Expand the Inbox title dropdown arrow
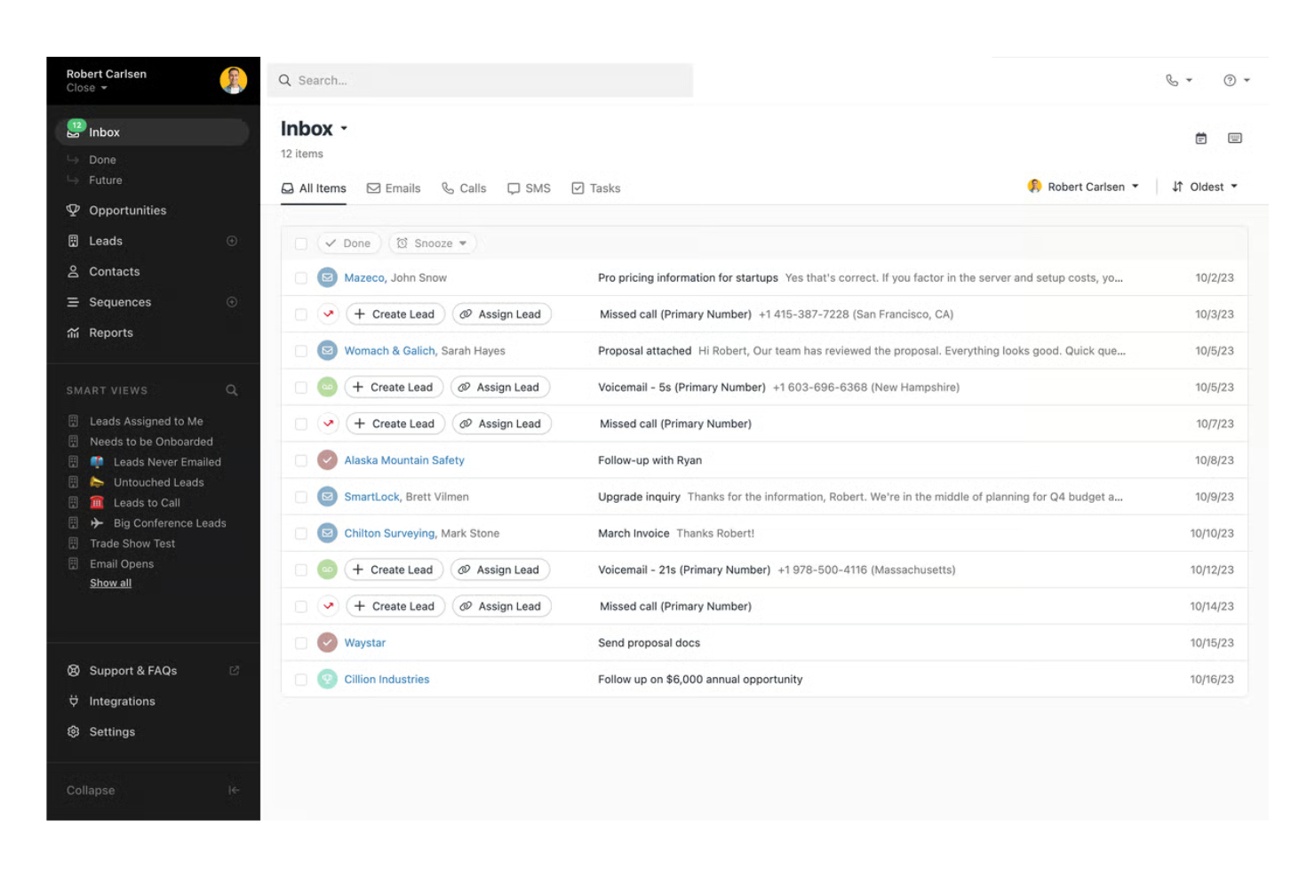The height and width of the screenshot is (877, 1315). pos(344,129)
